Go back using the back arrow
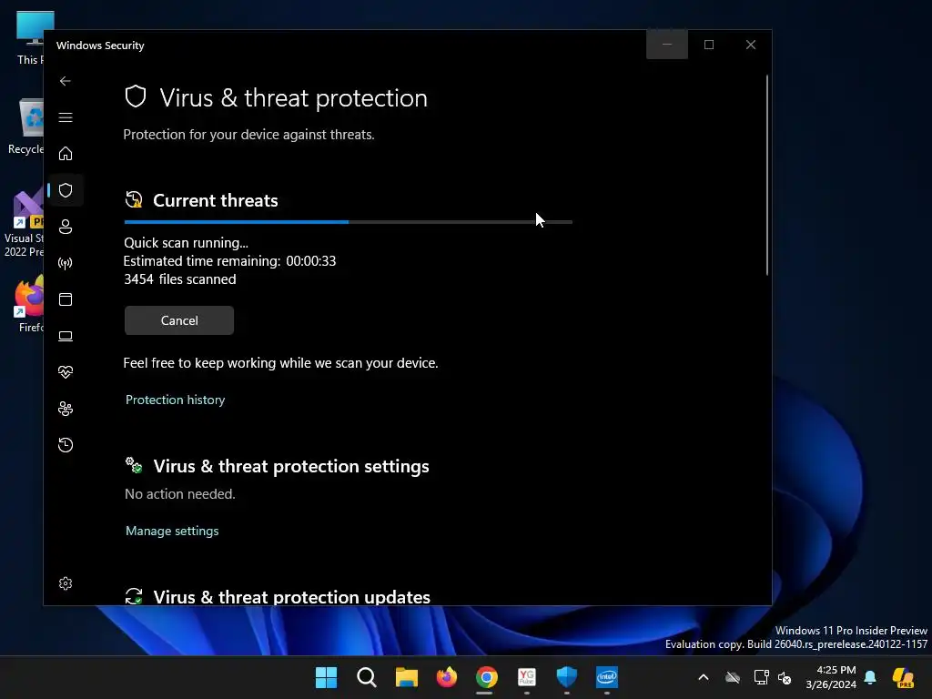This screenshot has width=932, height=699. pyautogui.click(x=66, y=81)
